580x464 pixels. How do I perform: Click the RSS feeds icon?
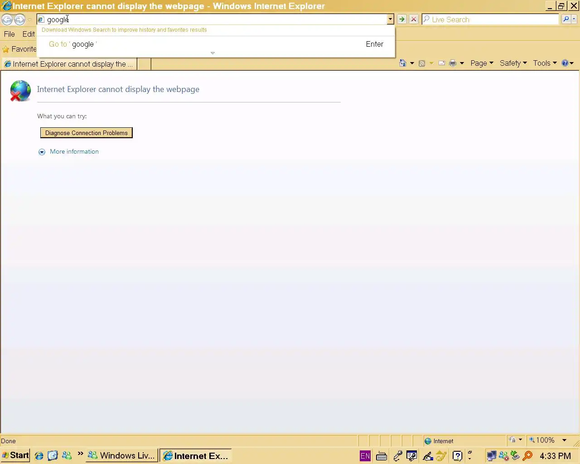click(x=422, y=63)
